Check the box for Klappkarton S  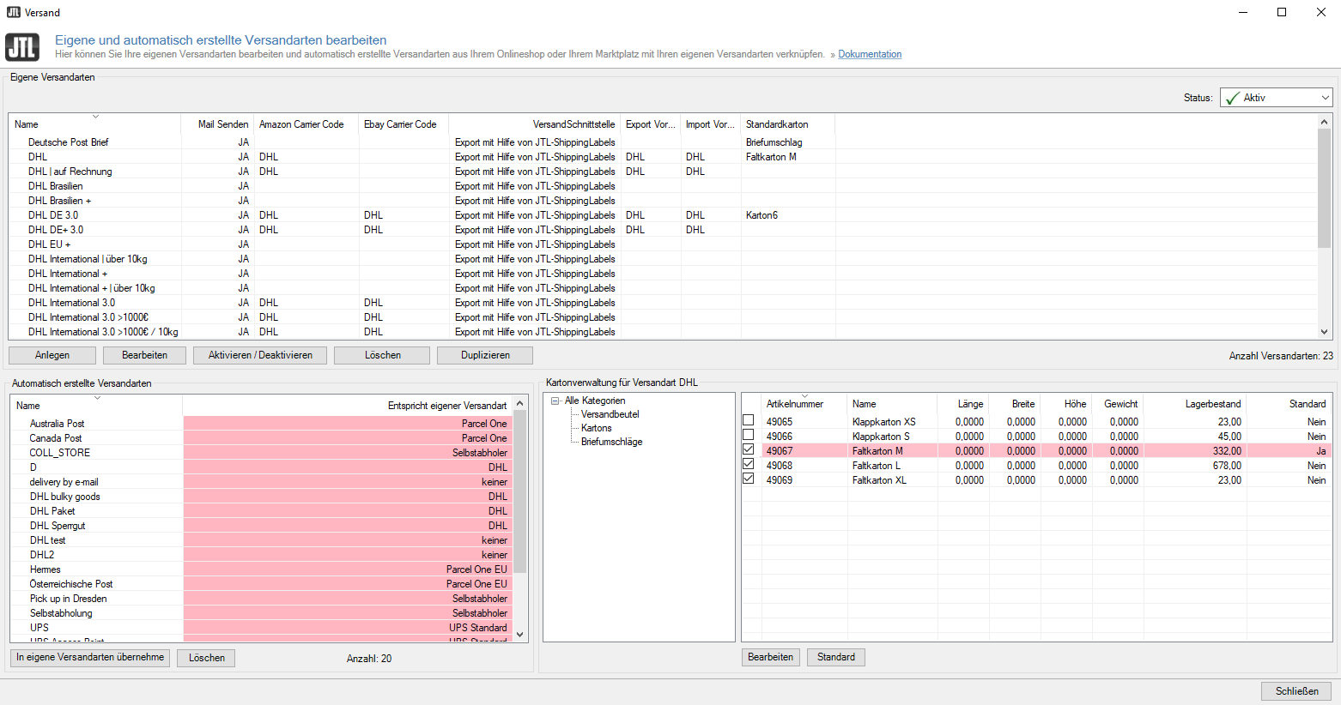point(749,436)
